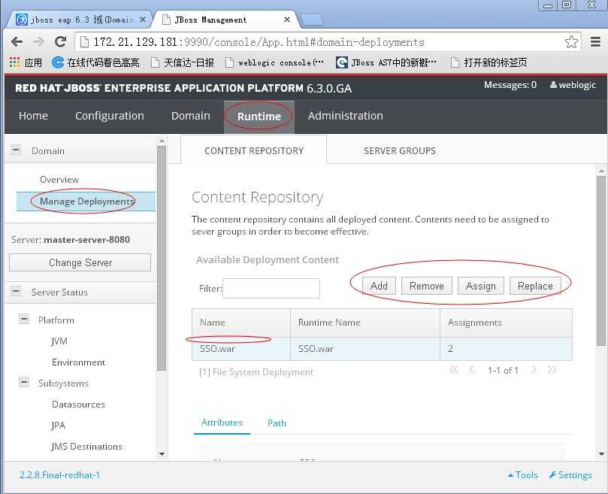The width and height of the screenshot is (608, 494).
Task: Open Datasources under Subsystems
Action: point(78,405)
